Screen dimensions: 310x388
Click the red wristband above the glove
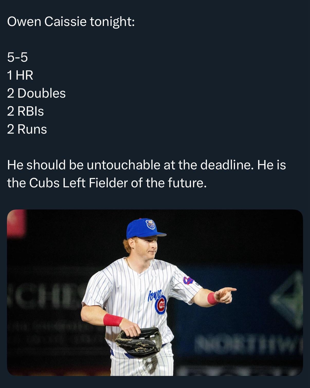pos(113,320)
